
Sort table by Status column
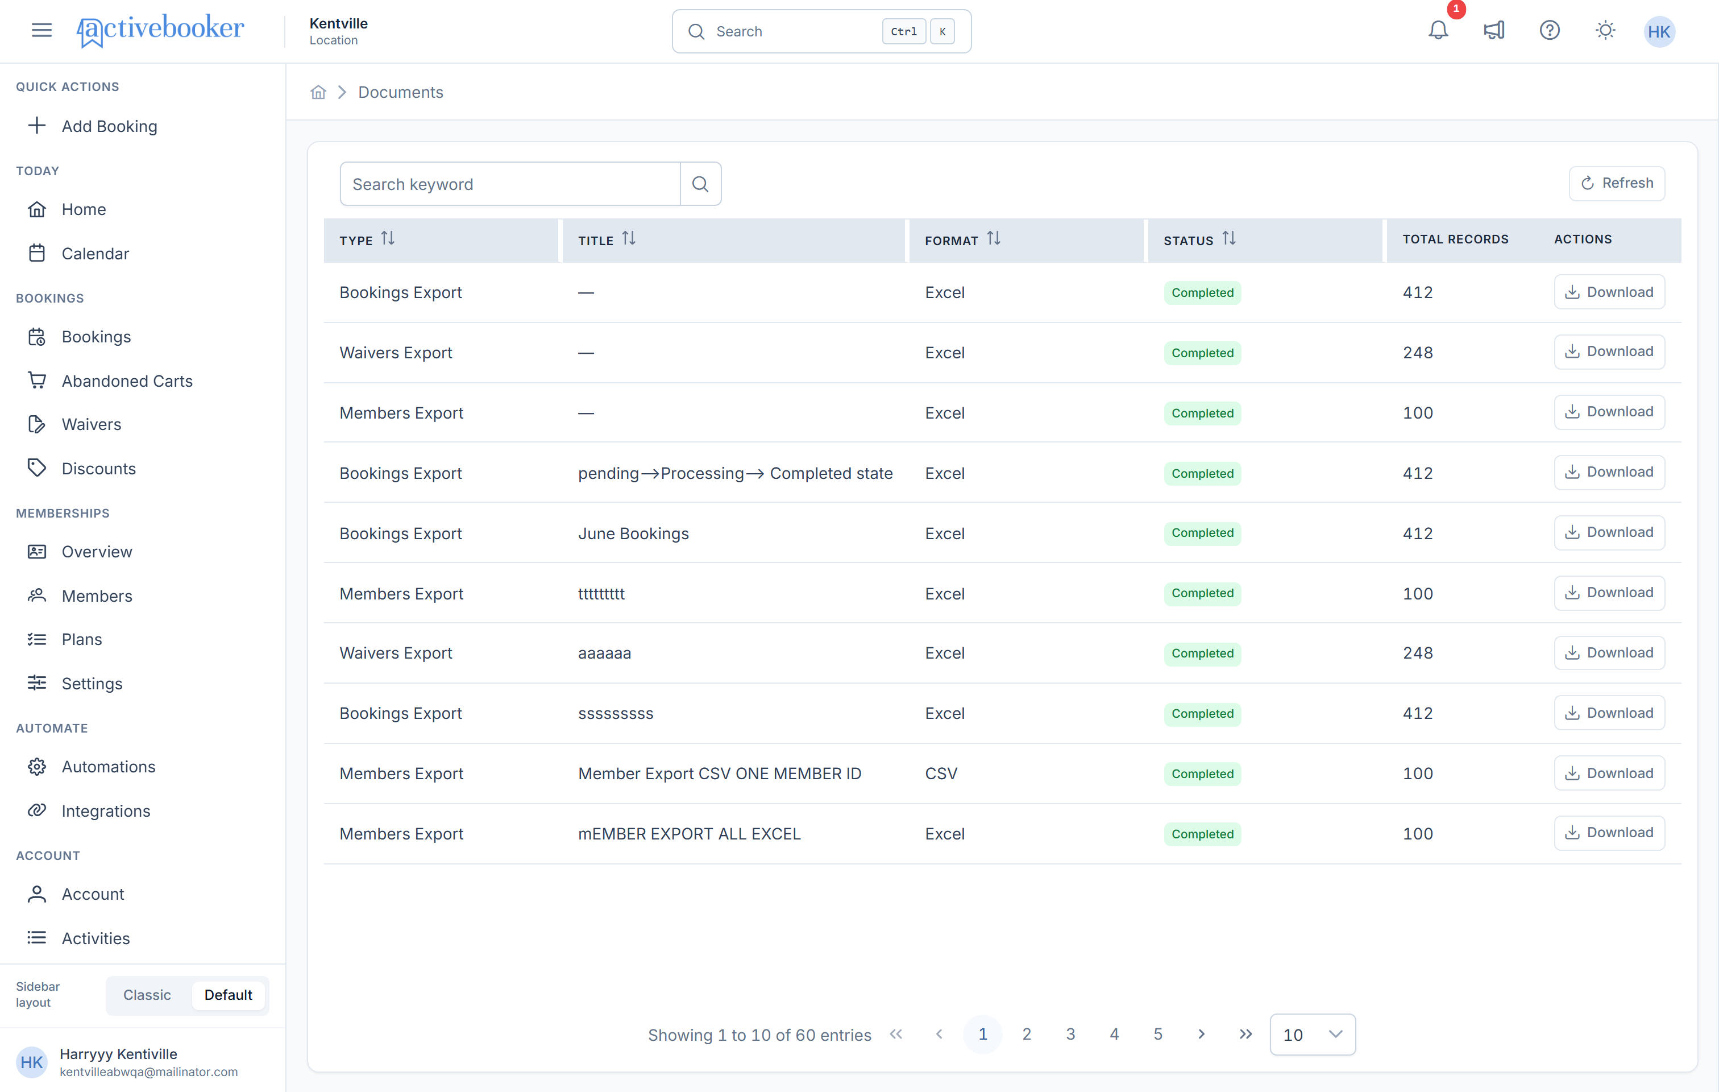click(1228, 238)
